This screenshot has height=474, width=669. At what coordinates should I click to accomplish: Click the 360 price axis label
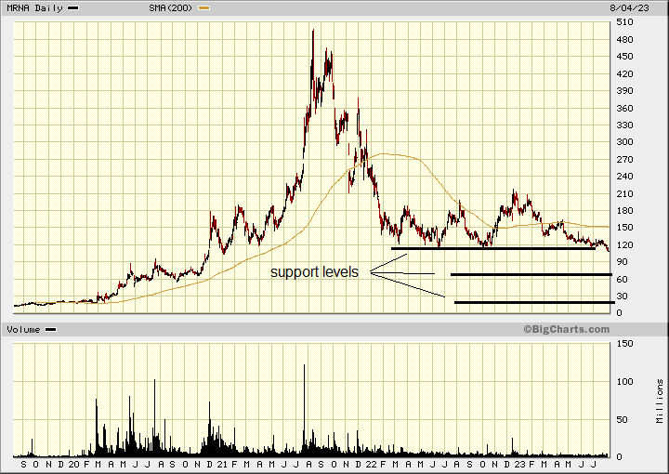click(x=624, y=108)
